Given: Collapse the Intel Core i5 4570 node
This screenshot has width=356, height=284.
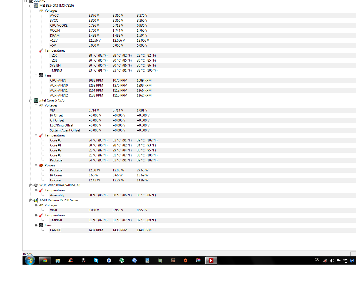Looking at the screenshot, I should pos(31,101).
